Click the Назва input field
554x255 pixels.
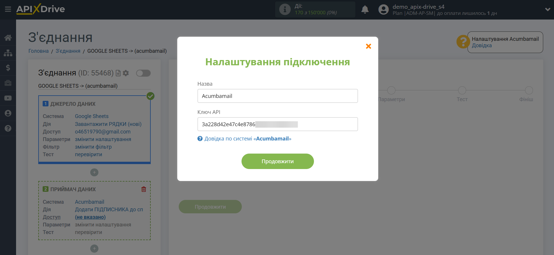[277, 96]
